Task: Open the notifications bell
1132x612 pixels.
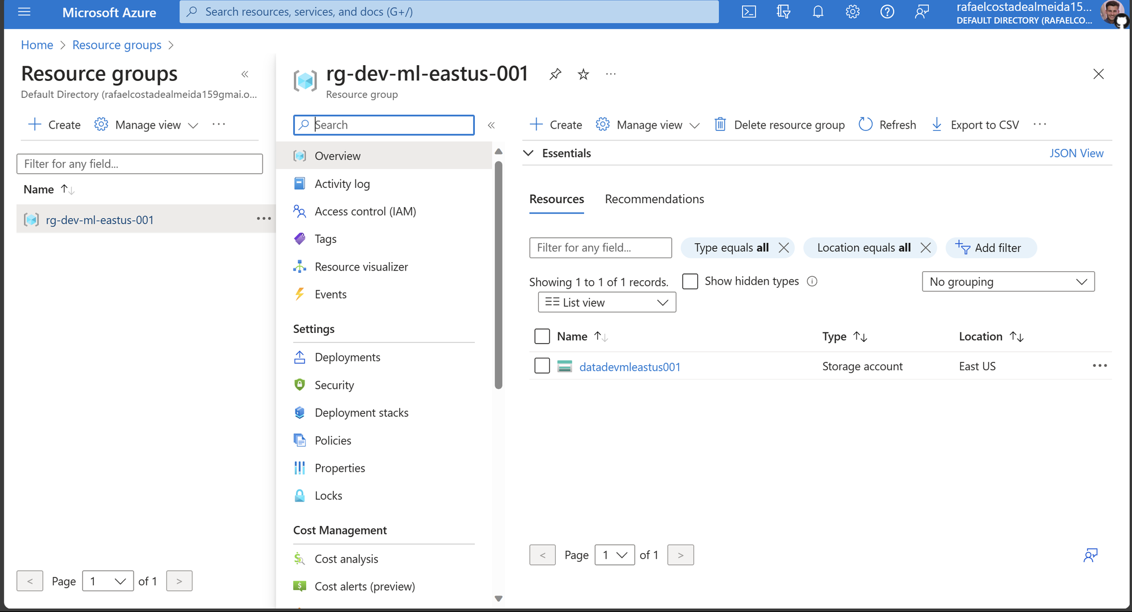Action: [x=818, y=12]
